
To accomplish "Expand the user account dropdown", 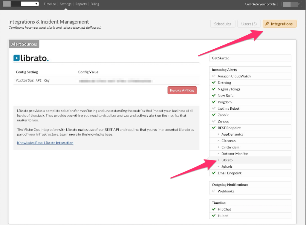I will pos(291,4).
